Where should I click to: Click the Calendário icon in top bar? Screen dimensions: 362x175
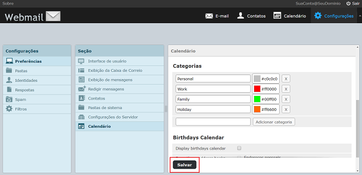pyautogui.click(x=277, y=16)
